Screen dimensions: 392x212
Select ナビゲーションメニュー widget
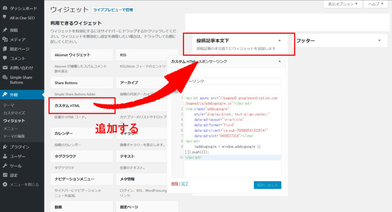pyautogui.click(x=82, y=179)
